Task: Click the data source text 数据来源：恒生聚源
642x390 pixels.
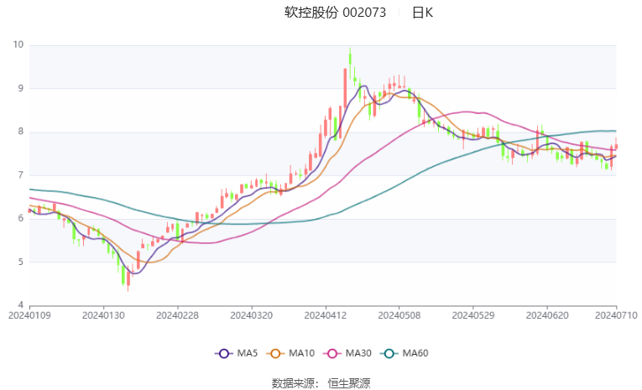Action: pyautogui.click(x=321, y=383)
